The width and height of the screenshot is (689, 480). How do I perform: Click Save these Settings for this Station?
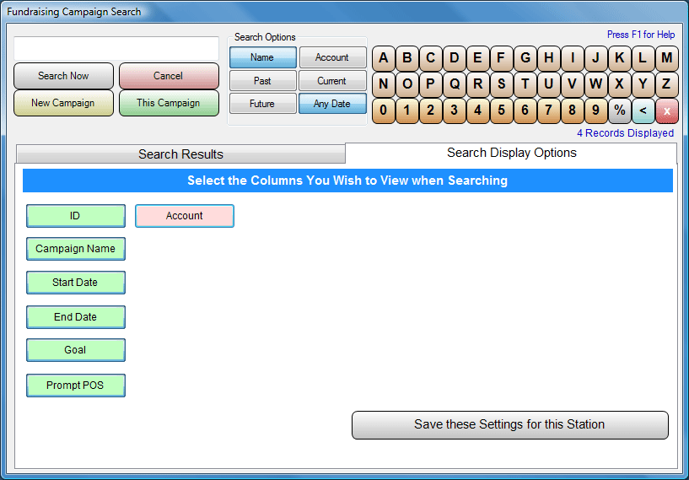tap(509, 425)
